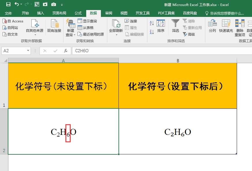Switch to the 公式 tab
Viewport: 252px width, 171px height.
(78, 13)
